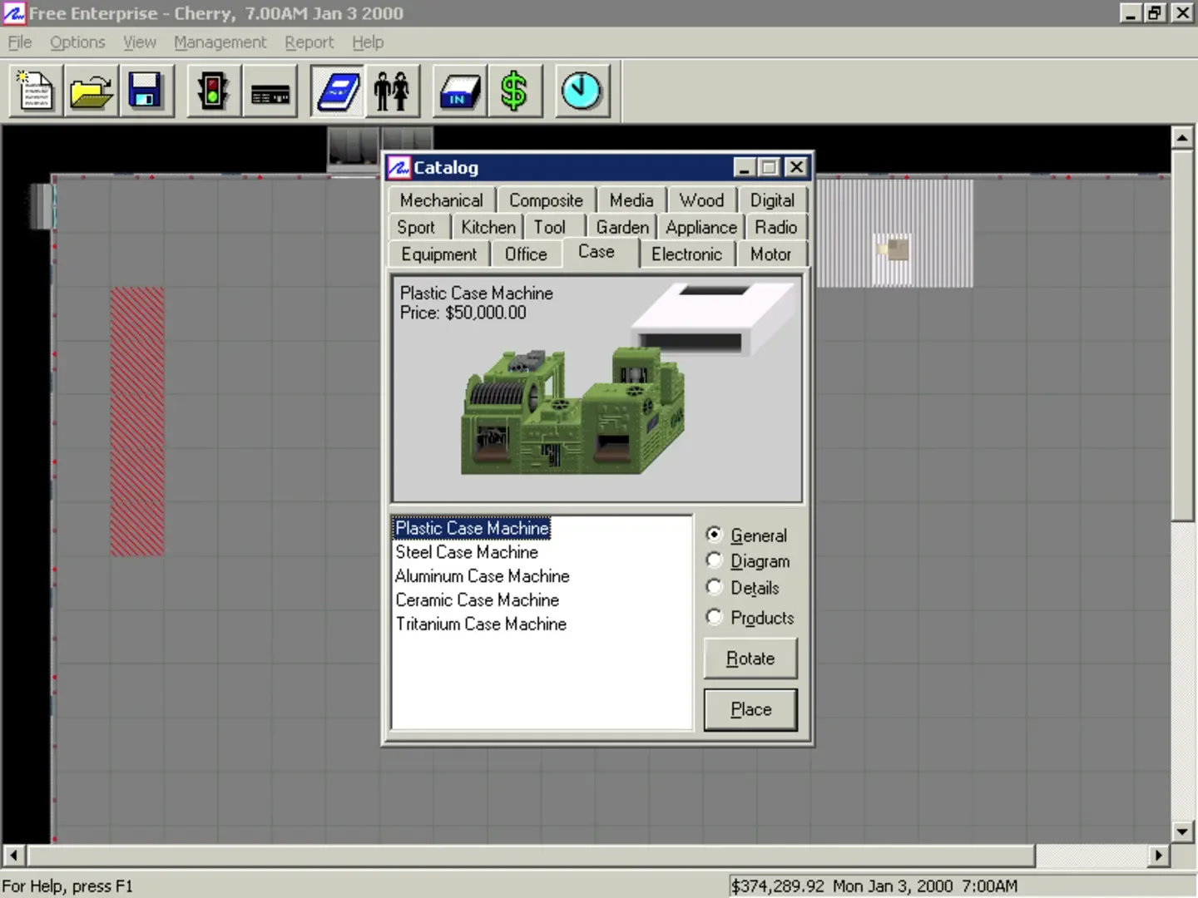
Task: Save game with the floppy disk icon
Action: (x=145, y=91)
